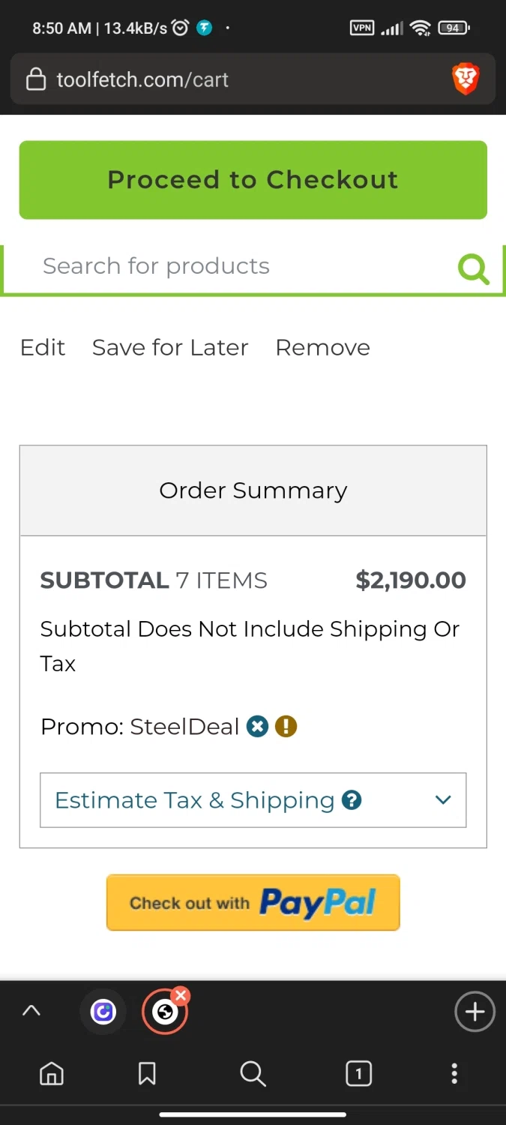Expand the tab bar with up chevron
The width and height of the screenshot is (506, 1125).
(31, 1011)
